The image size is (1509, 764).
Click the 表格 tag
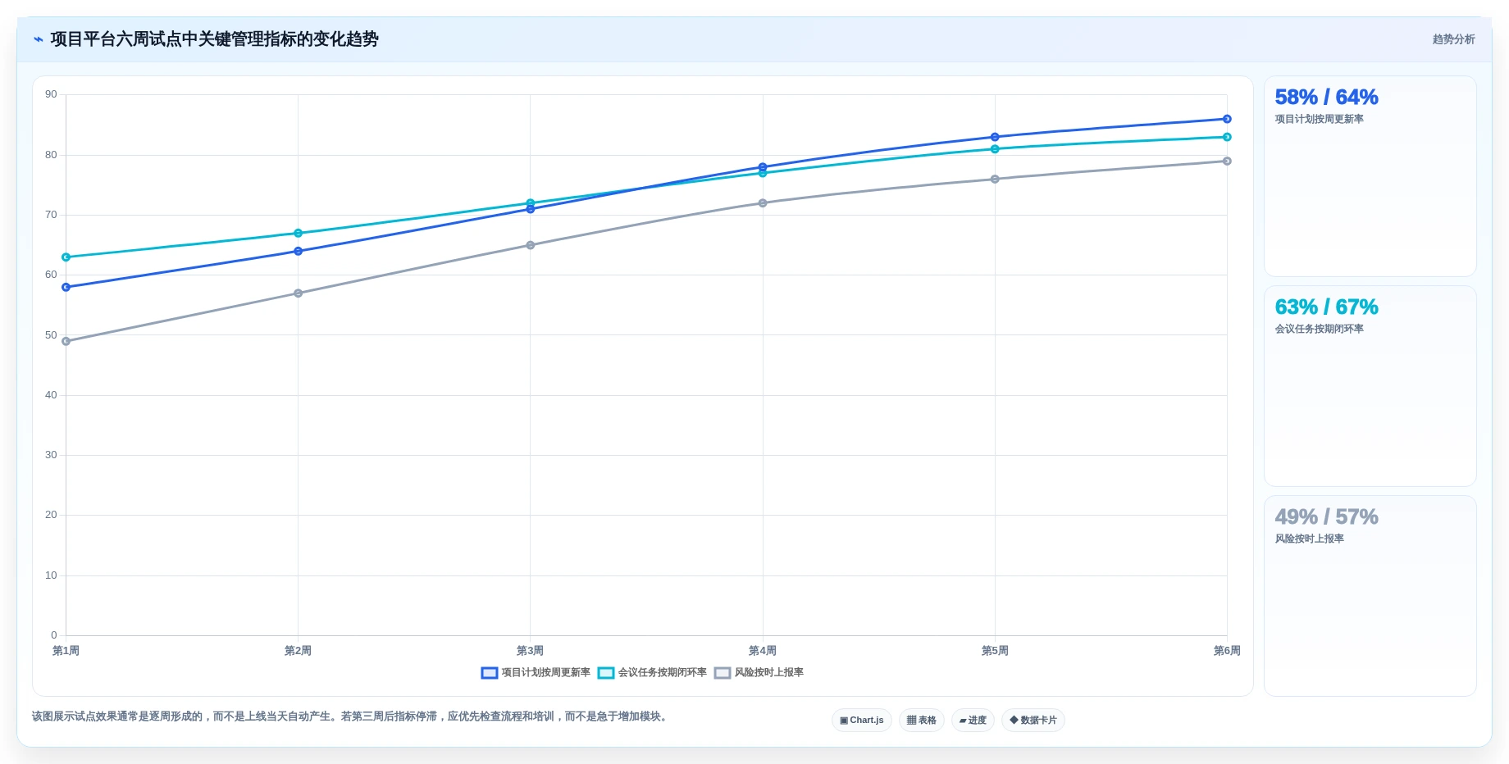click(x=922, y=720)
